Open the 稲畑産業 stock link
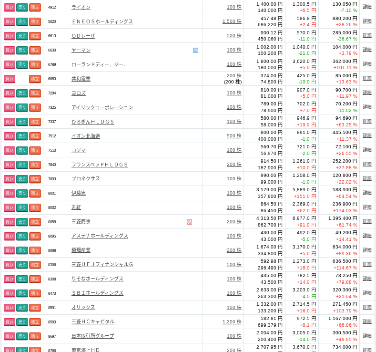This screenshot has width=376, height=352. pos(81,250)
